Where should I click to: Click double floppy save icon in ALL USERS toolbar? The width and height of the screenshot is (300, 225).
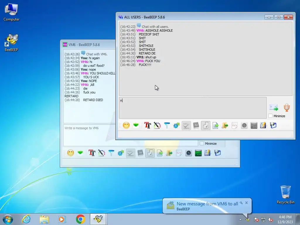click(273, 125)
